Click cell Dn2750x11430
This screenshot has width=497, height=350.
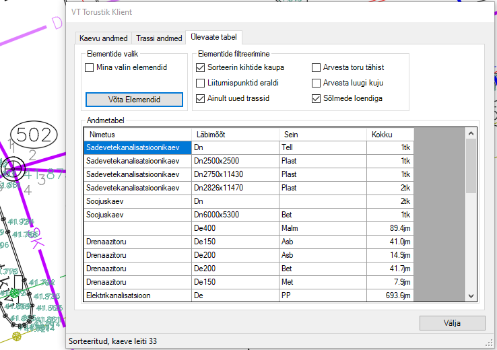[235, 174]
